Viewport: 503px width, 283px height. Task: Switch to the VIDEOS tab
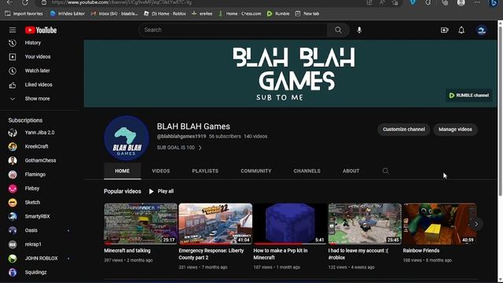[160, 171]
